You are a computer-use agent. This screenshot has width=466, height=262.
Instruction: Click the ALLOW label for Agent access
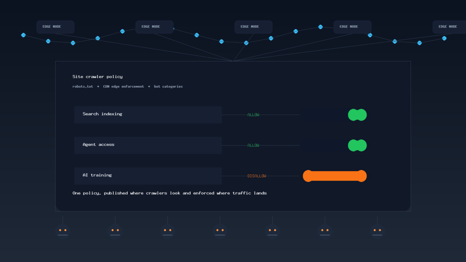point(253,146)
